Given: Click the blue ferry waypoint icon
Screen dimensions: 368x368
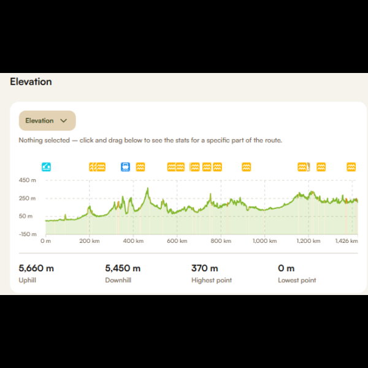Looking at the screenshot, I should tap(125, 167).
